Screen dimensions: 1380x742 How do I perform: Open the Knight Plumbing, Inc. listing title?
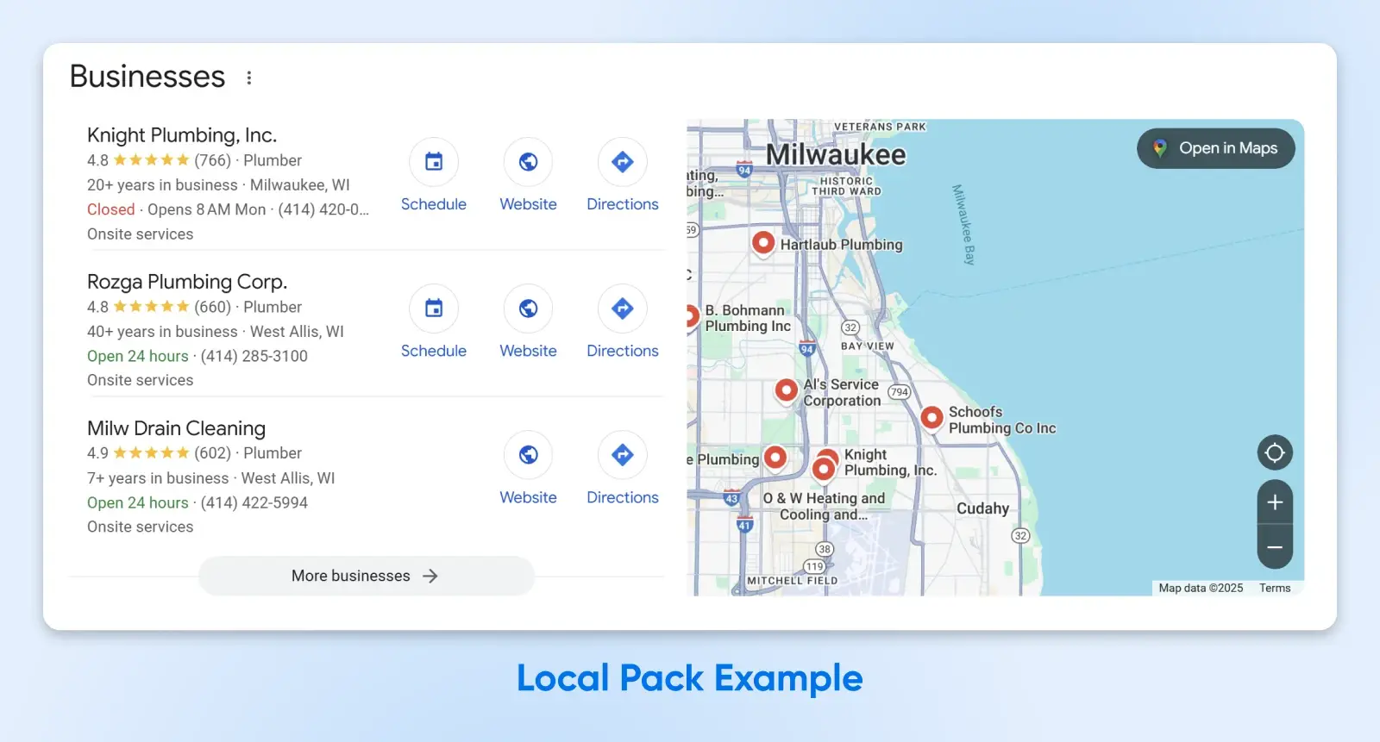click(182, 135)
